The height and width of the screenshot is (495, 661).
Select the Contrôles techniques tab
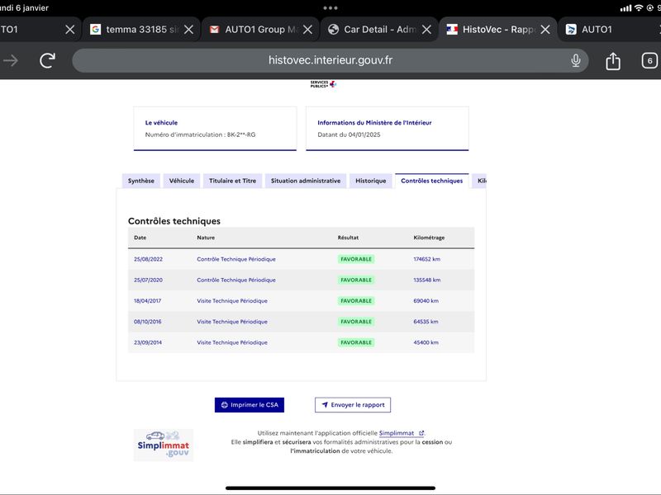(x=431, y=181)
